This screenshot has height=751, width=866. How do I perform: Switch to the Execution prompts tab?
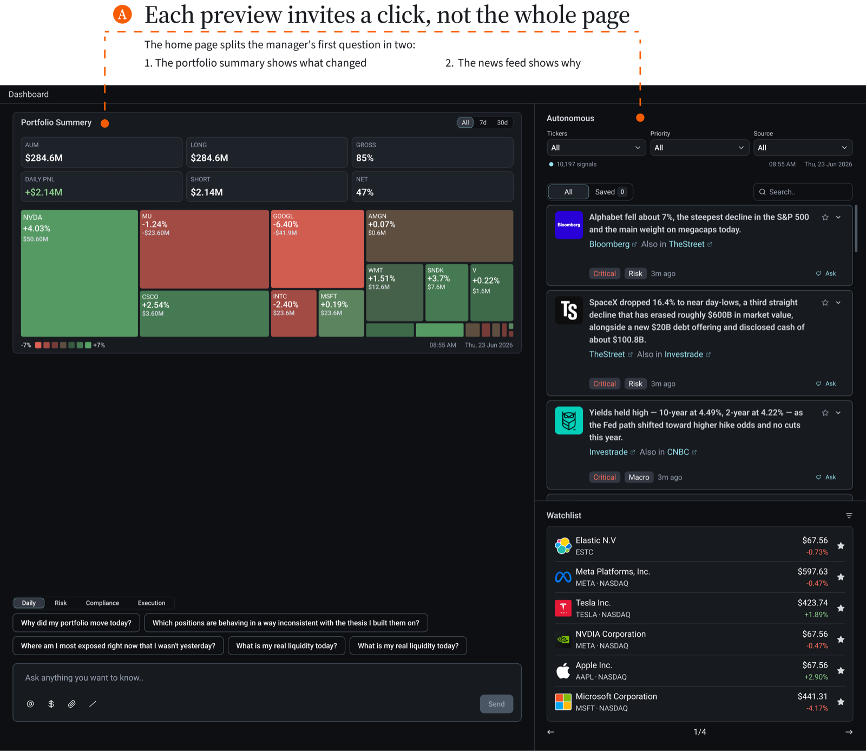[152, 603]
